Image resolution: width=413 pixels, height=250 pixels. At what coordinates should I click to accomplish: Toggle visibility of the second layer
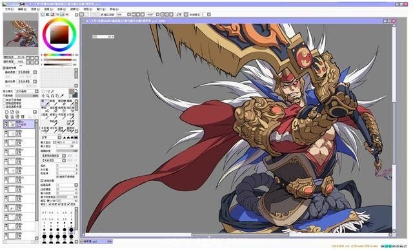6,132
